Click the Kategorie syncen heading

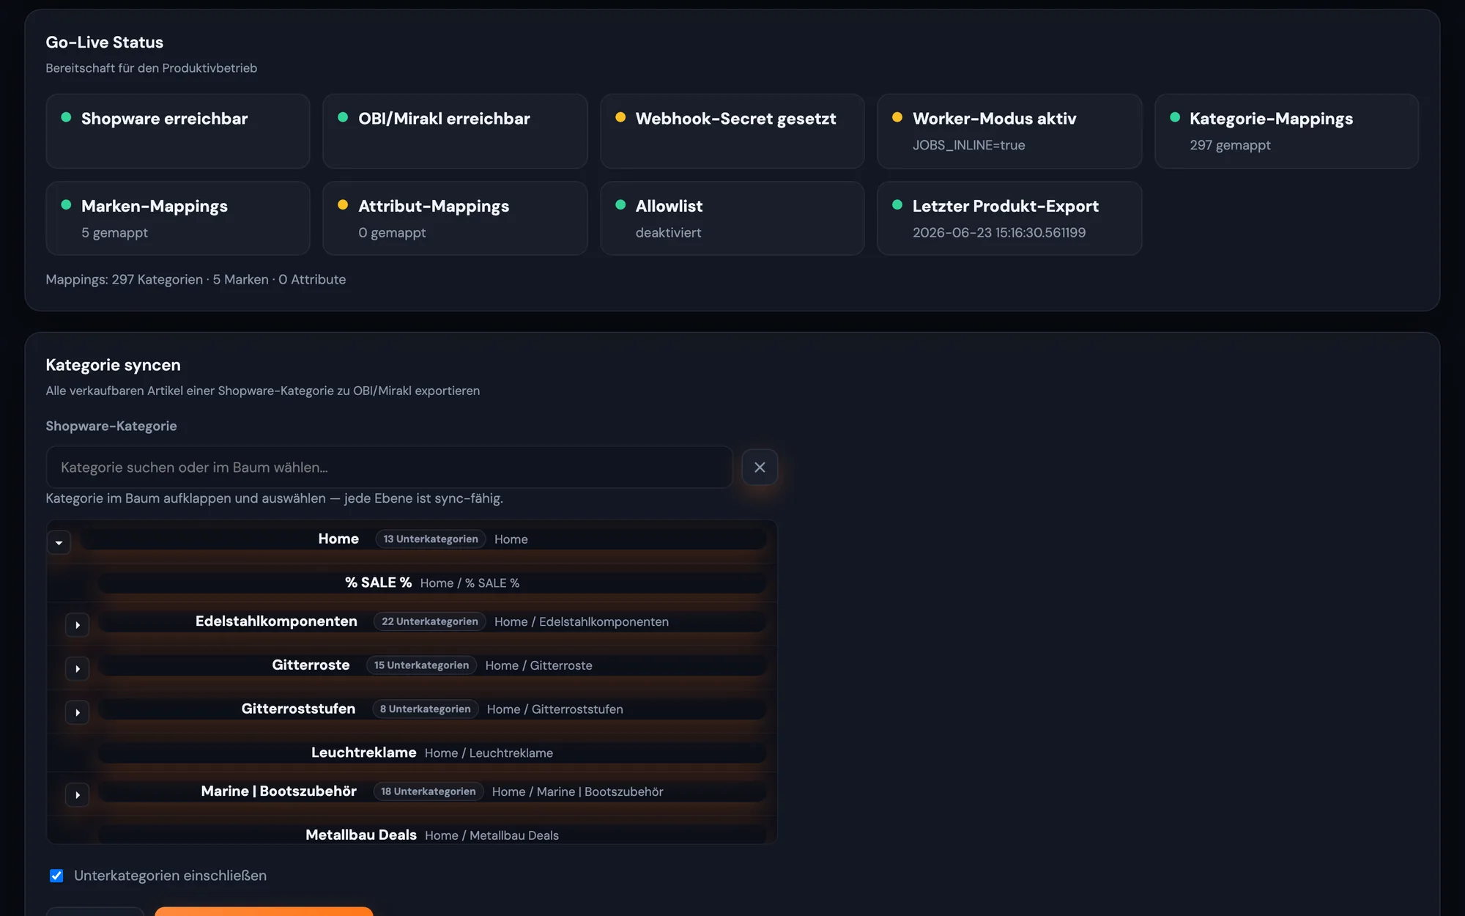pyautogui.click(x=113, y=365)
